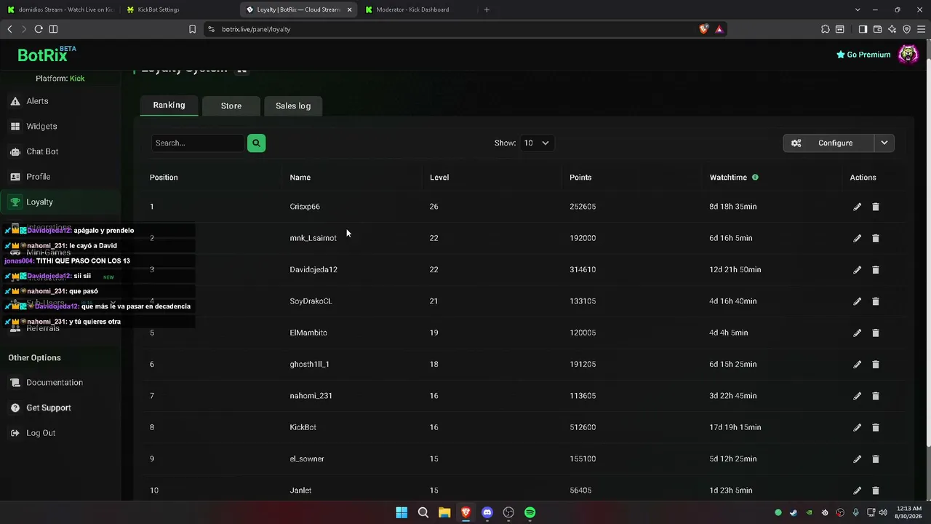Viewport: 931px width, 524px height.
Task: Open browser extensions puzzle icon
Action: coord(825,29)
